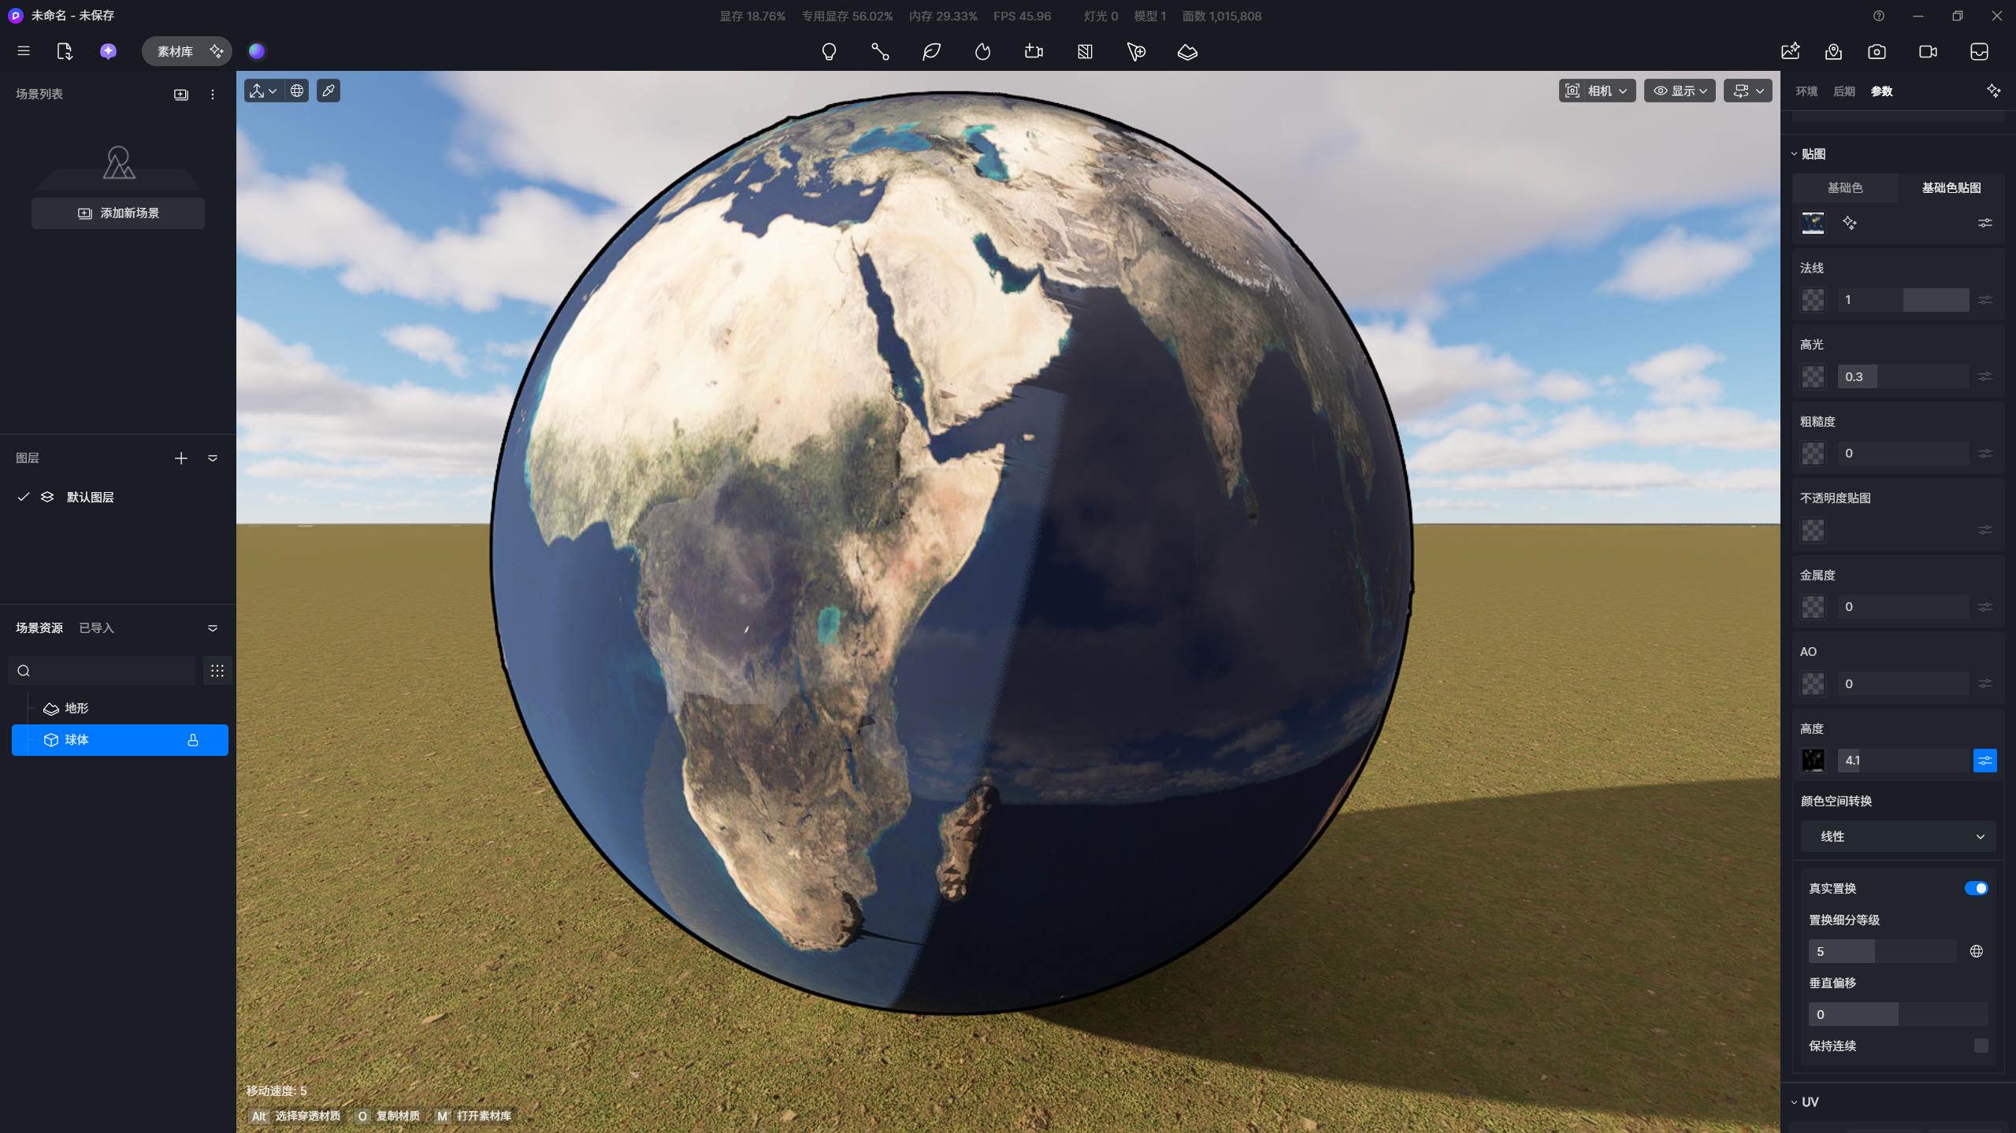Toggle the 真实置换 switch off
This screenshot has width=2016, height=1133.
[1976, 888]
